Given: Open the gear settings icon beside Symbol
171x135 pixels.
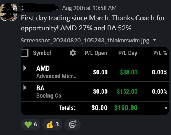Looking at the screenshot, I should point(73,53).
